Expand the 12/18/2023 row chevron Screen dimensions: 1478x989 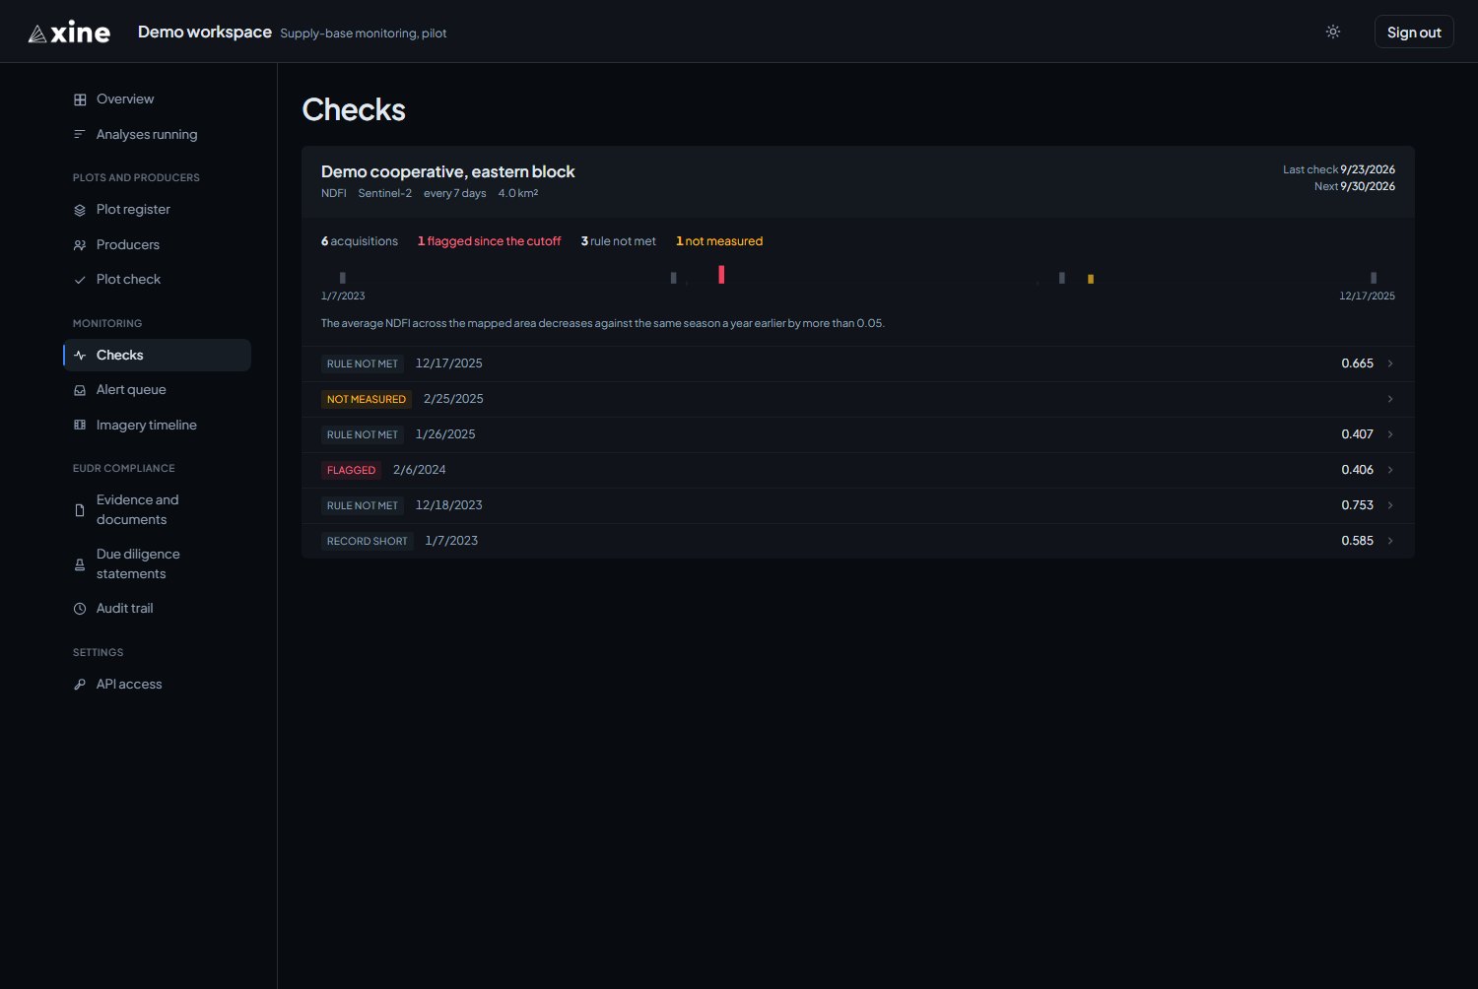click(x=1390, y=505)
